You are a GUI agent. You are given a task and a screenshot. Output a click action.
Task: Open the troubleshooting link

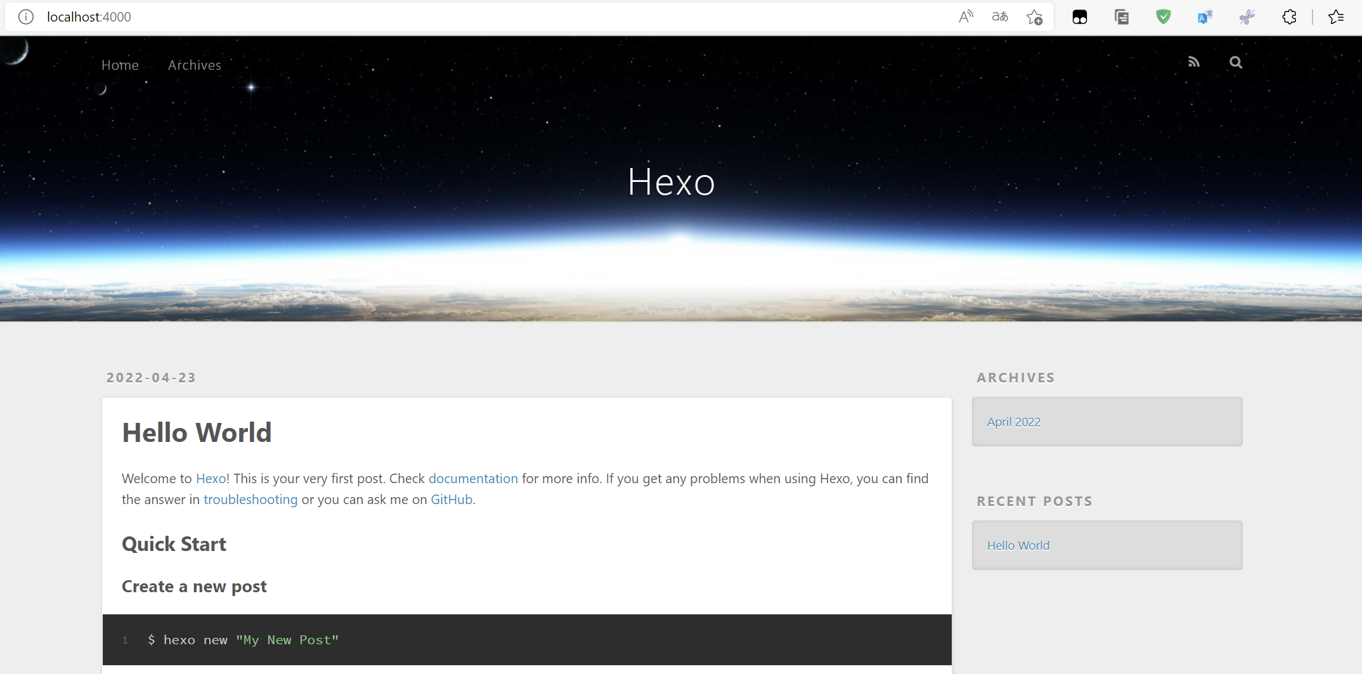click(250, 500)
